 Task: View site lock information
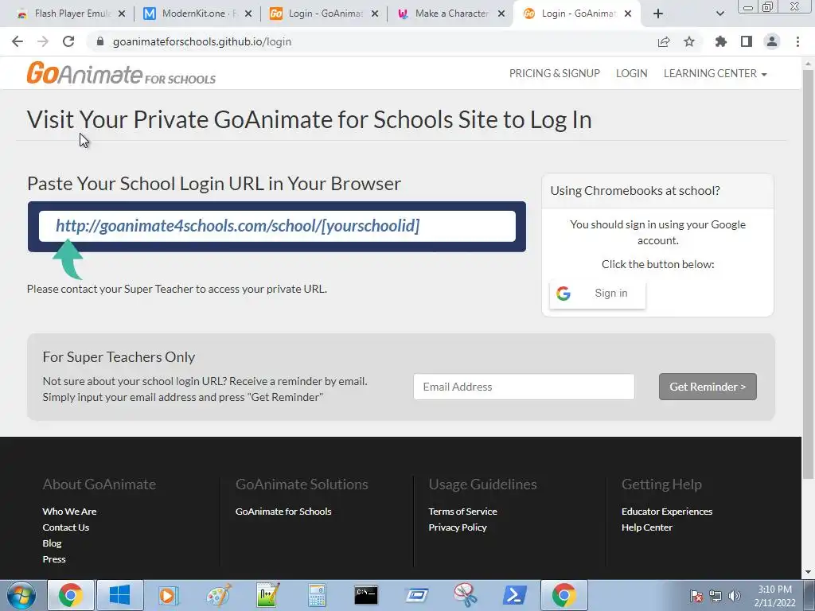coord(100,41)
